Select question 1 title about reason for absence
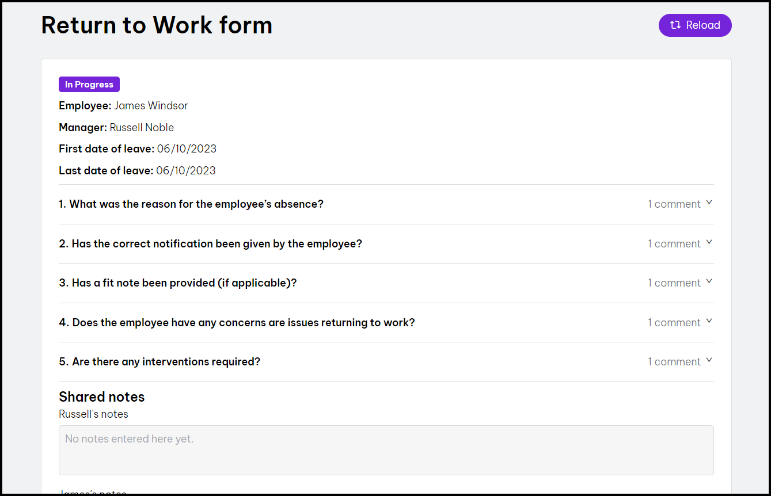771x496 pixels. coord(191,204)
